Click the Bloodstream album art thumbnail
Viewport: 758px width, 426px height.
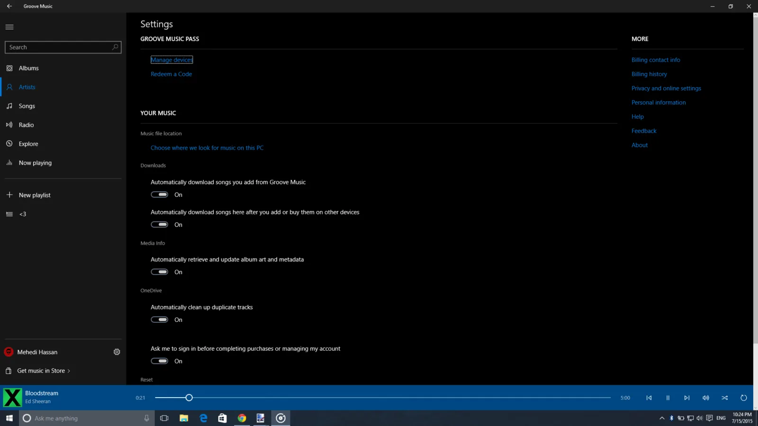pos(12,398)
